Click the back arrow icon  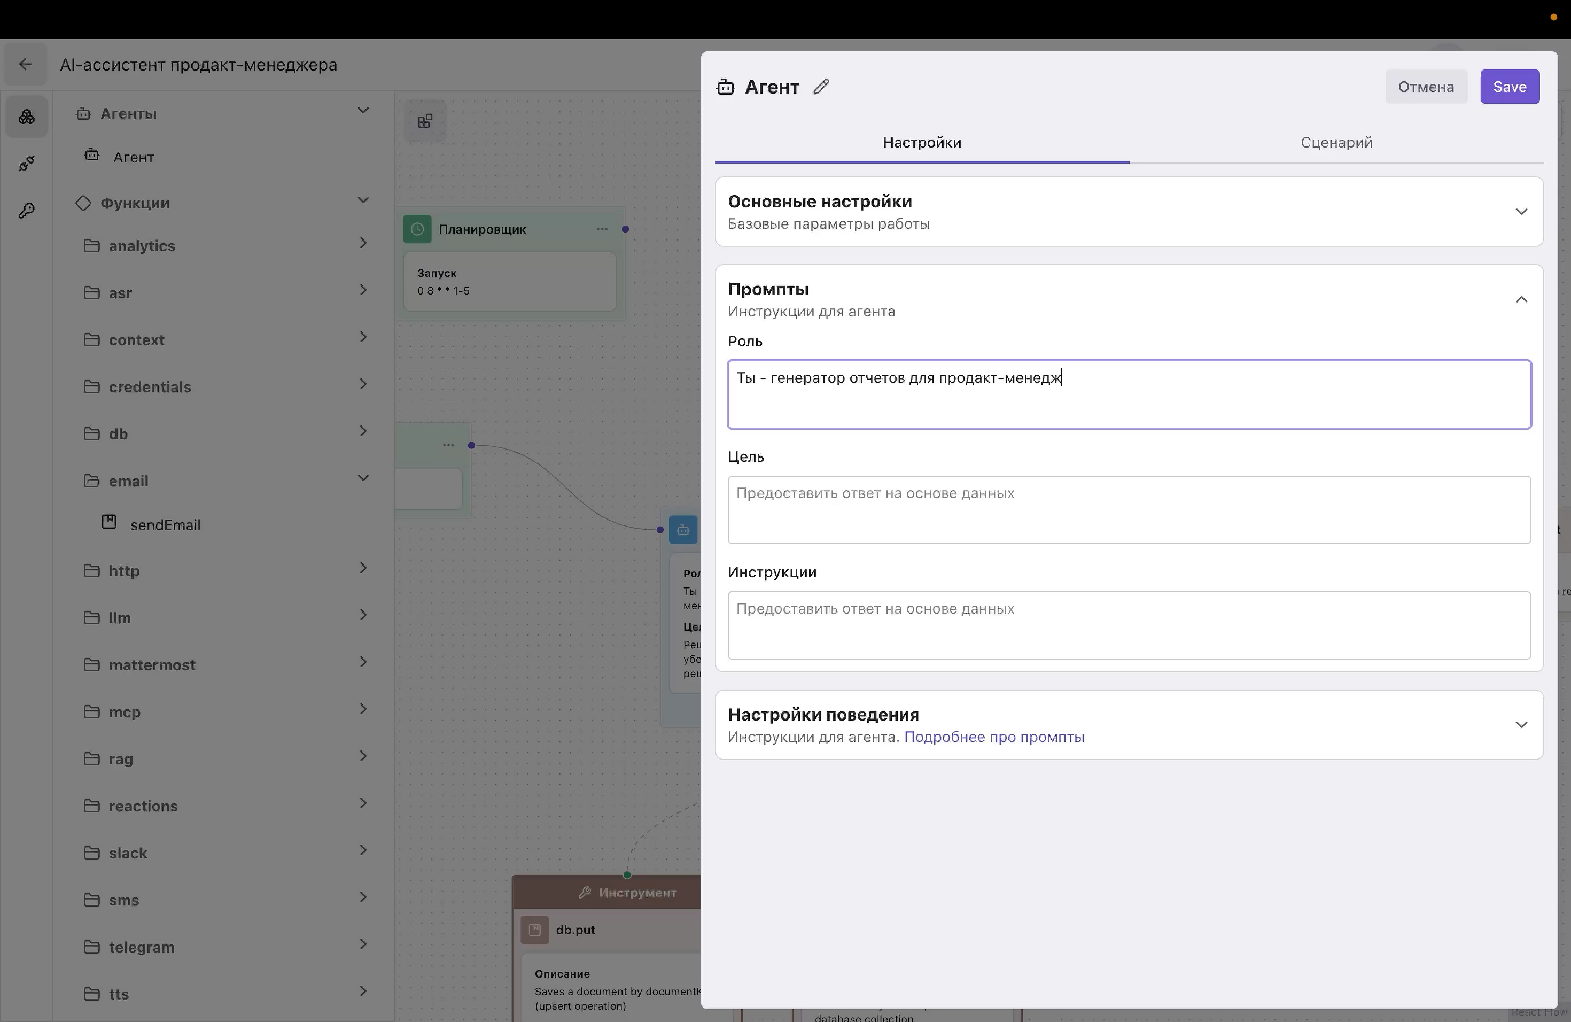[25, 64]
